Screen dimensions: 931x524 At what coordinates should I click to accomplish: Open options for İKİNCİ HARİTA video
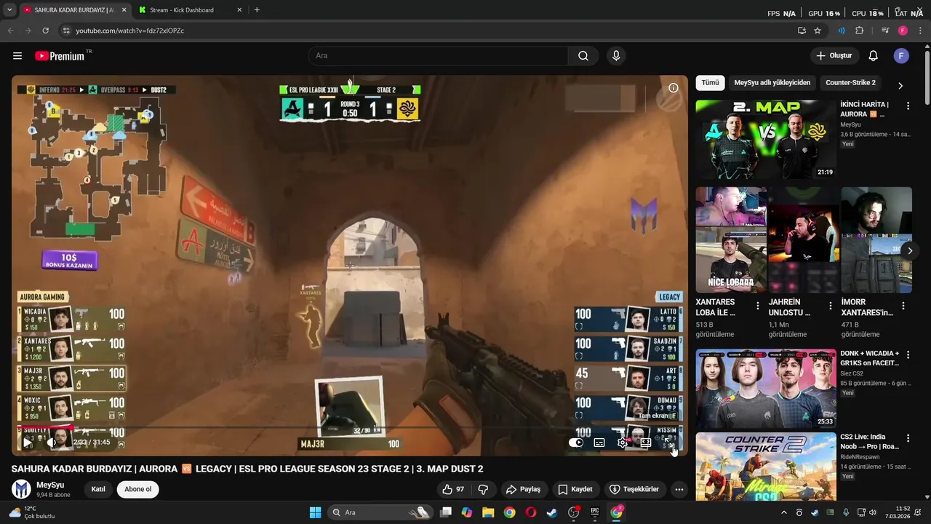click(x=908, y=106)
